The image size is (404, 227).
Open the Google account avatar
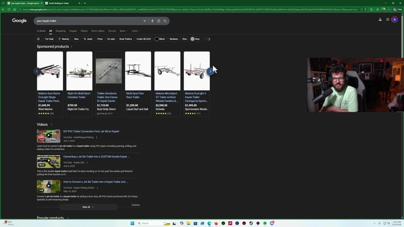395,20
